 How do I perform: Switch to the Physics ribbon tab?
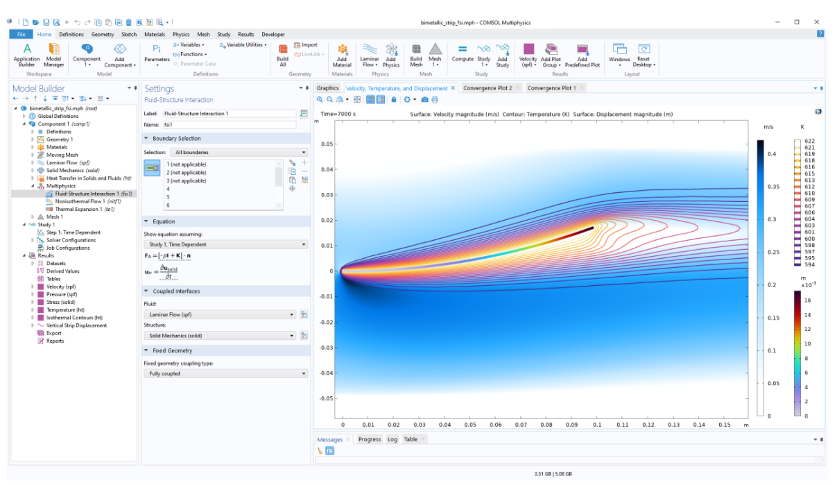pos(181,34)
